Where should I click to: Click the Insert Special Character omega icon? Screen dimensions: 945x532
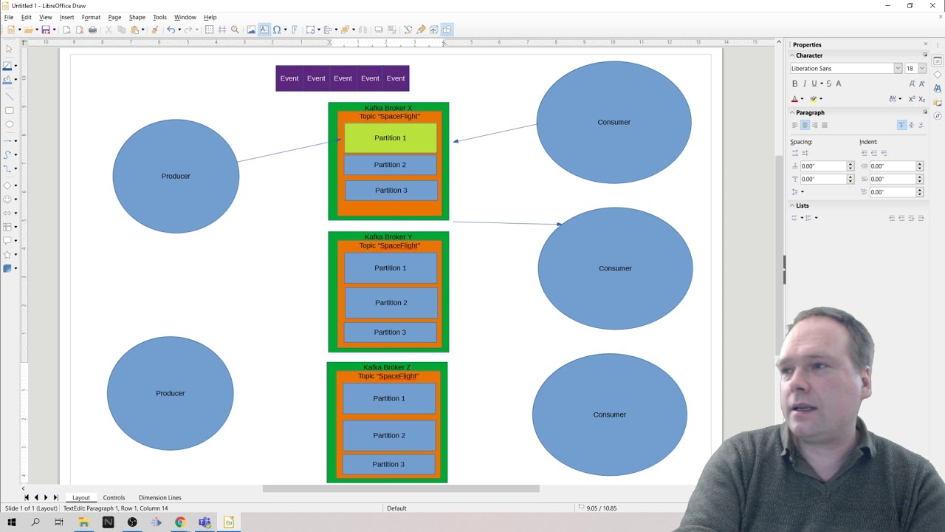coord(277,30)
